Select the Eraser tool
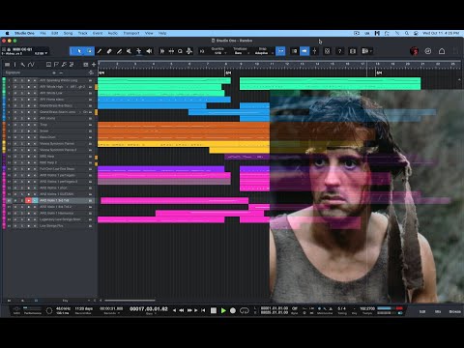 (109, 51)
